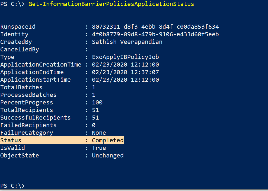Click the TotalRecipients property label

coord(27,110)
